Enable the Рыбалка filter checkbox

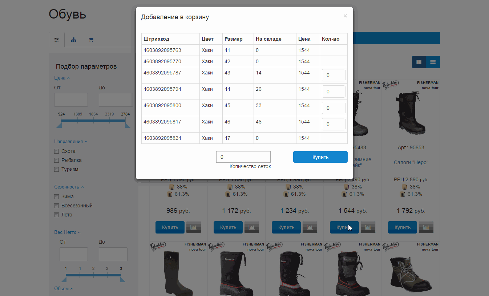click(x=56, y=160)
